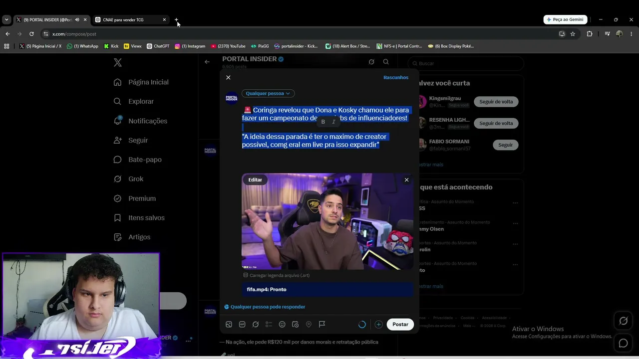
Task: Open YouTube bookmark
Action: coord(228,46)
